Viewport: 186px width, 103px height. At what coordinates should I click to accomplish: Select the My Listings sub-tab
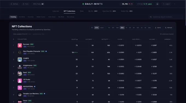coord(71,17)
